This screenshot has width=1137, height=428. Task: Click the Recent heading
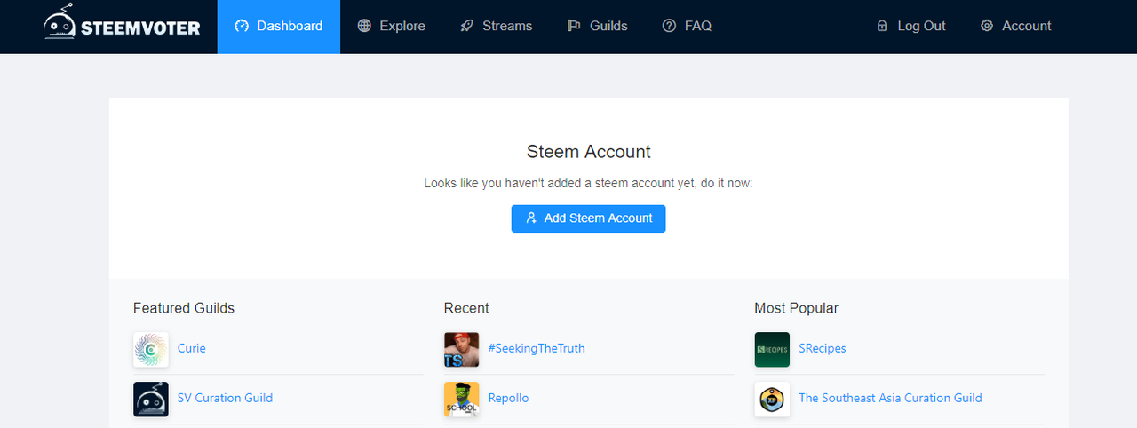point(466,308)
